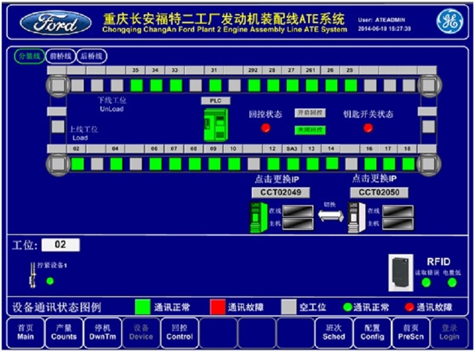
Task: Select station 27 green indicator
Action: [x=293, y=85]
